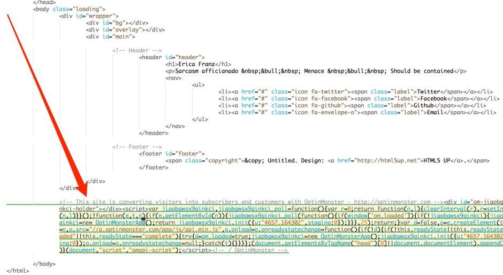Select the footer id="footer" tag
The height and width of the screenshot is (275, 503).
(x=172, y=154)
